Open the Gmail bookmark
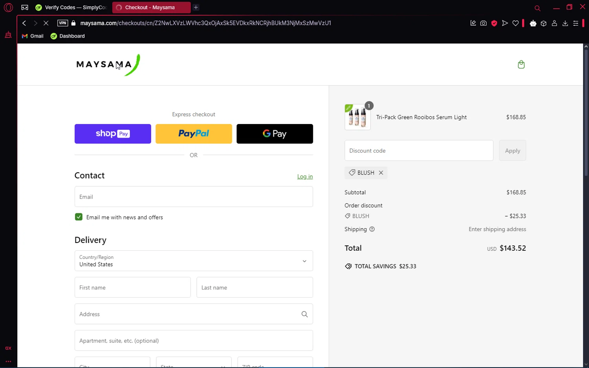This screenshot has height=368, width=589. [x=33, y=36]
